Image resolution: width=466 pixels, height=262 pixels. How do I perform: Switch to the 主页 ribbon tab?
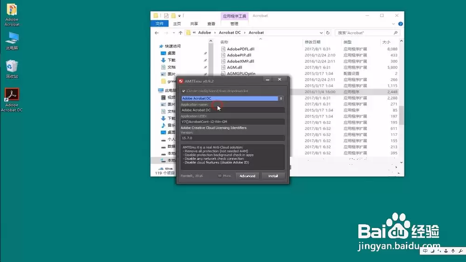[177, 24]
